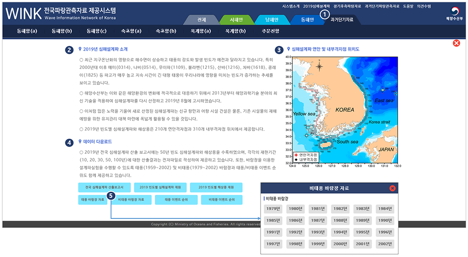Switch to the 과거단기자료 tab
This screenshot has width=468, height=257.
pos(342,20)
